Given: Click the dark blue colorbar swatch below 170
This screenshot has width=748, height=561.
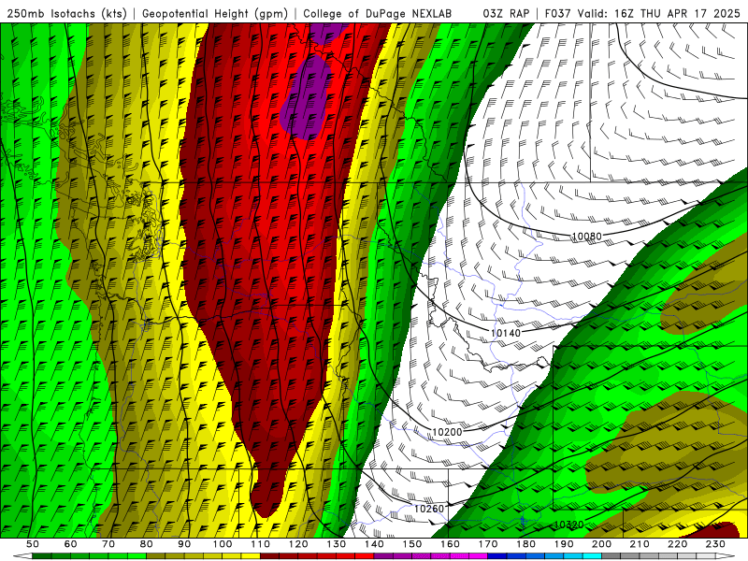Looking at the screenshot, I should 497,556.
